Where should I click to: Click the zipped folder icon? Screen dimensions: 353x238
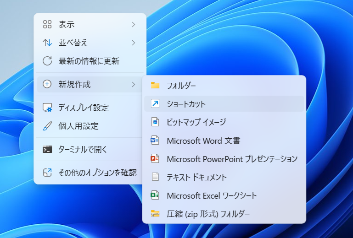pos(155,214)
